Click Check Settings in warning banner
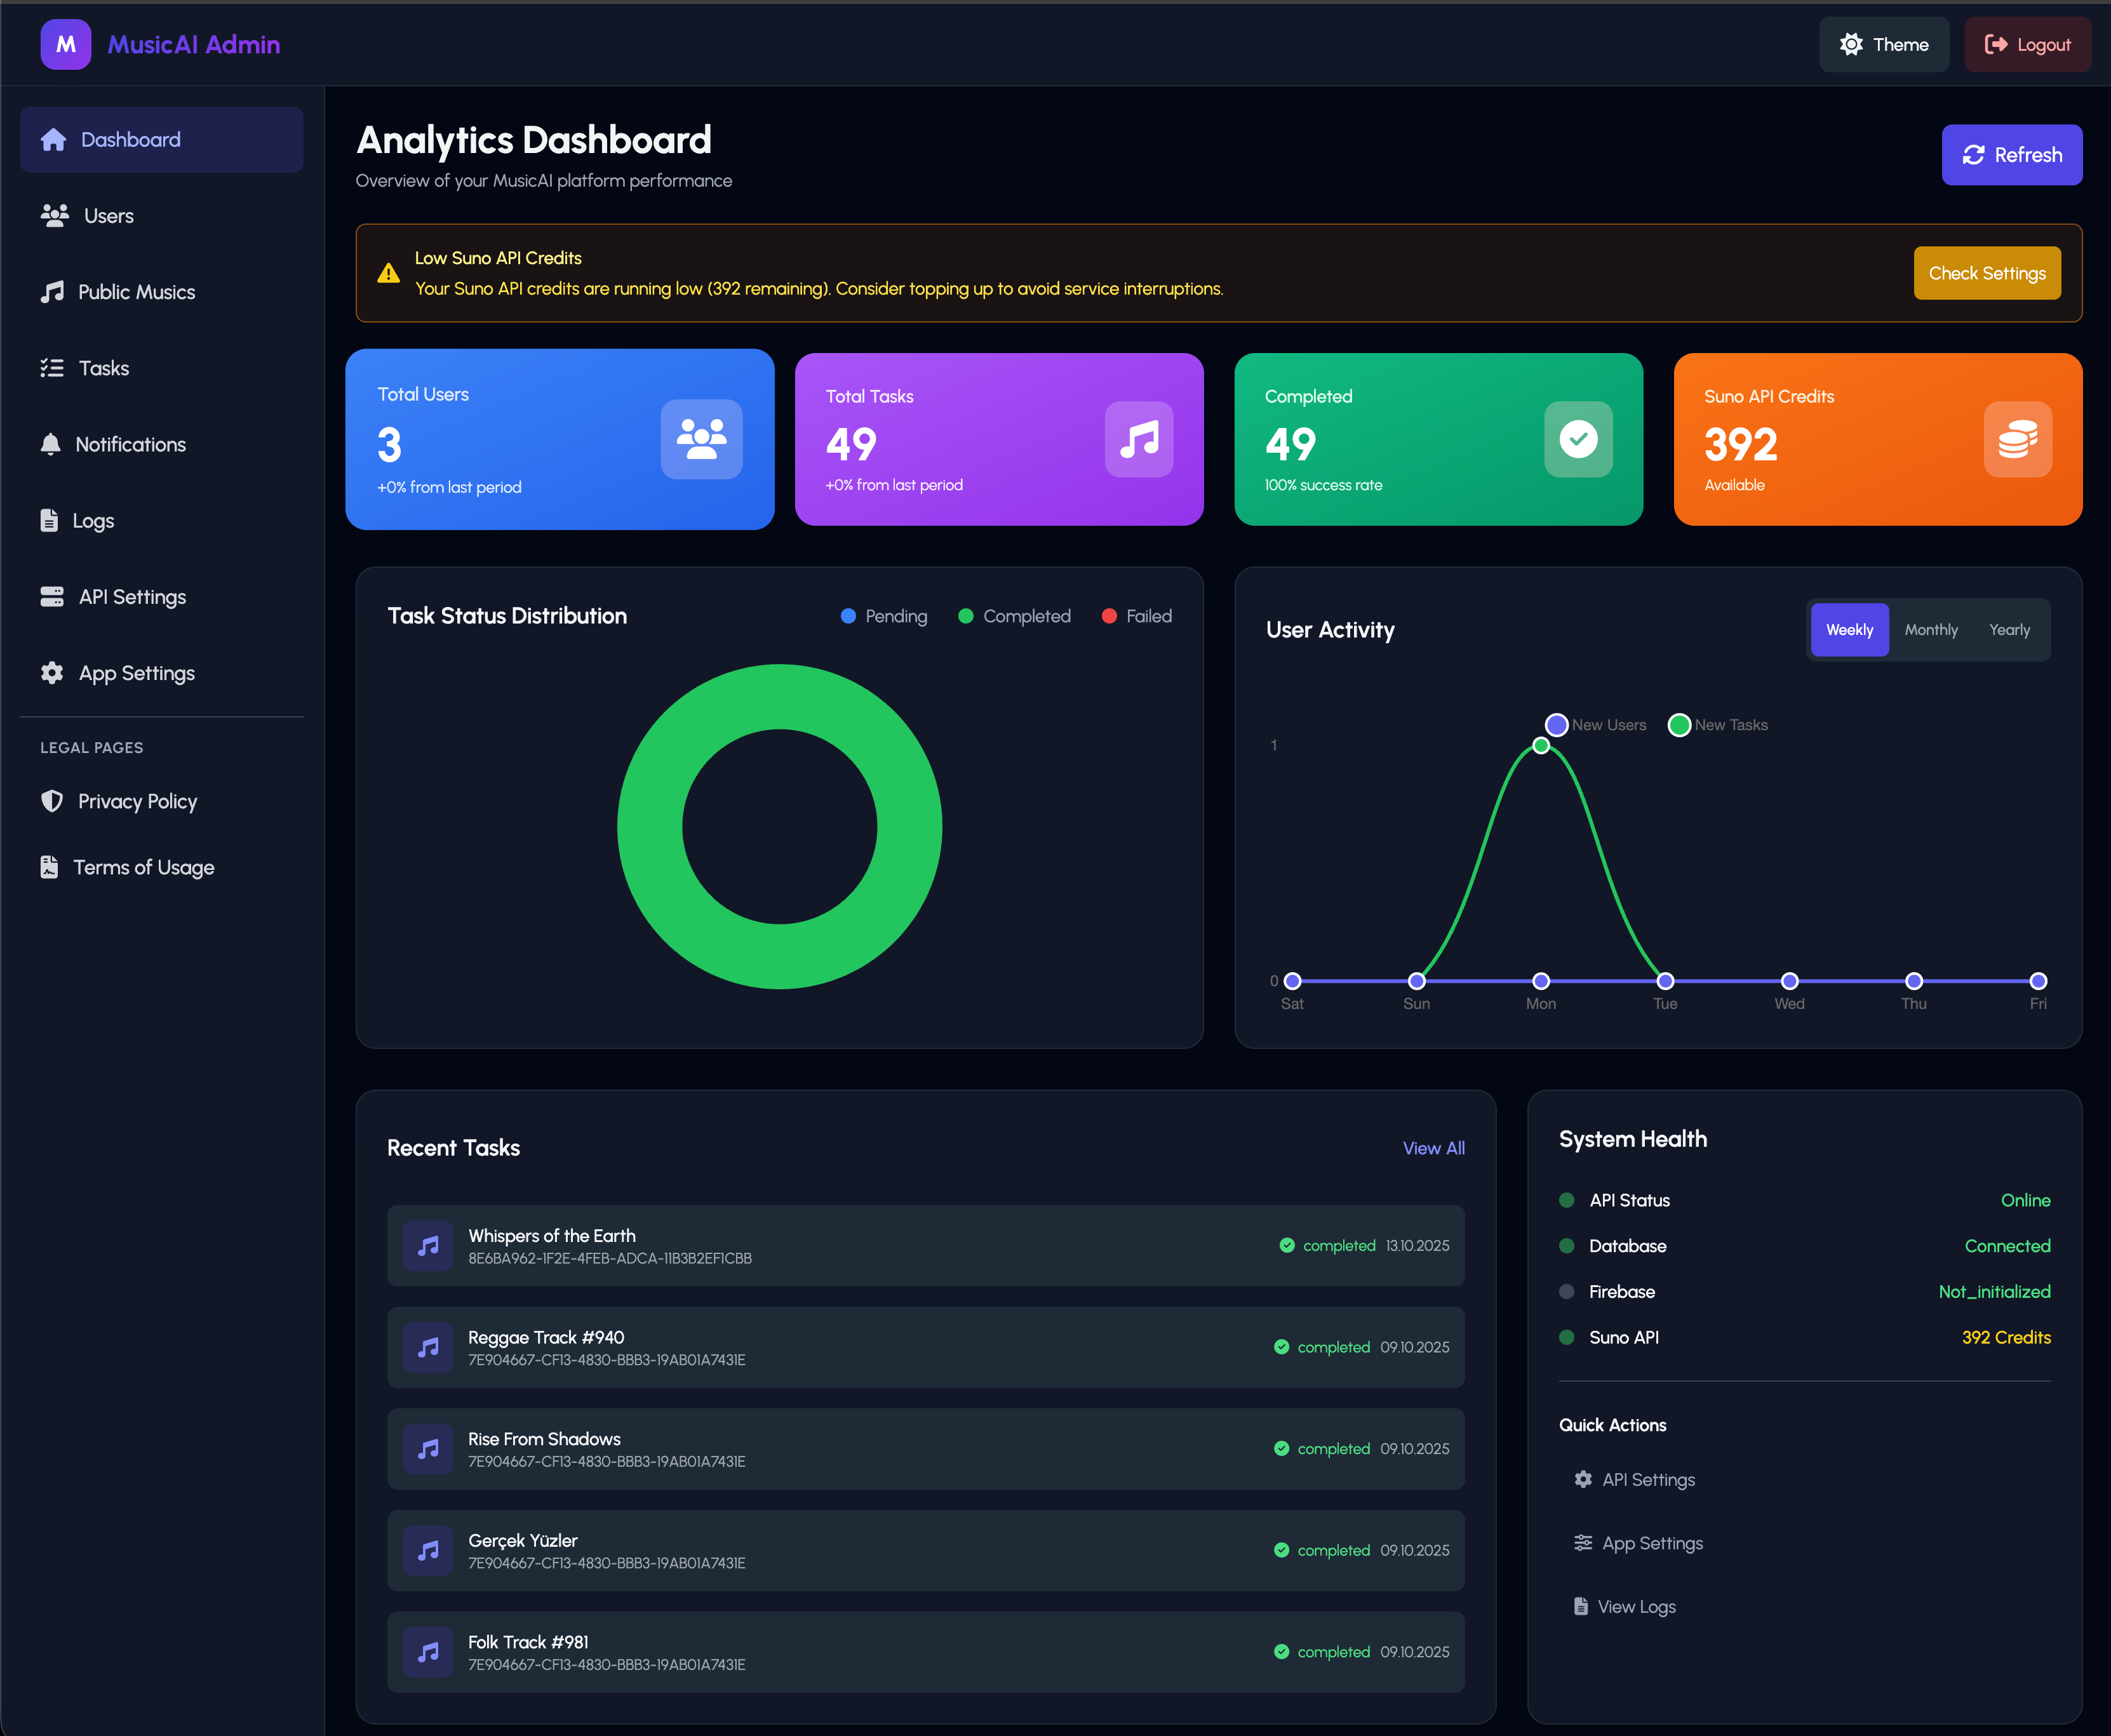The width and height of the screenshot is (2111, 1736). pyautogui.click(x=1987, y=273)
